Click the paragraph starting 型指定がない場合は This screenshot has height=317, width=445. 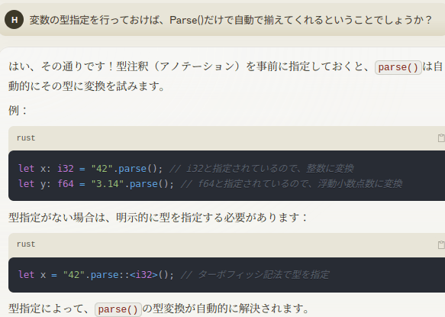click(x=158, y=217)
